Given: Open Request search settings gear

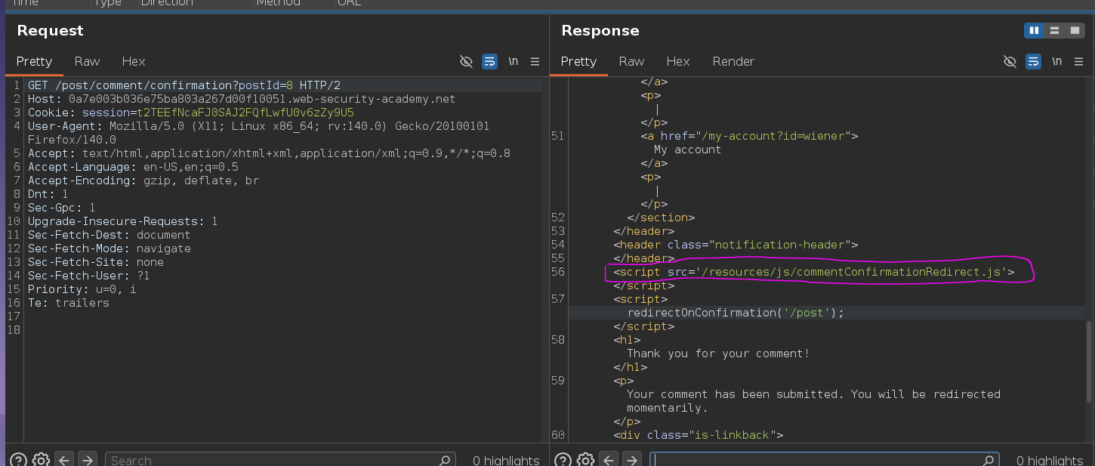Looking at the screenshot, I should [x=41, y=460].
